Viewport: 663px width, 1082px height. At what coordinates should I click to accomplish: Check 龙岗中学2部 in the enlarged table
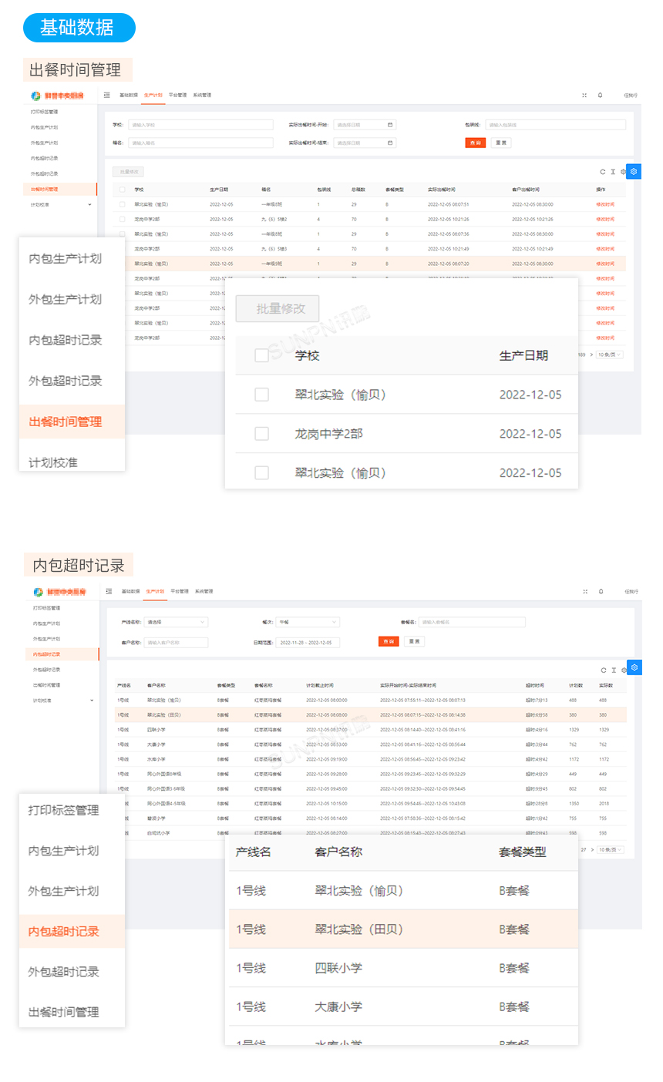[x=261, y=434]
